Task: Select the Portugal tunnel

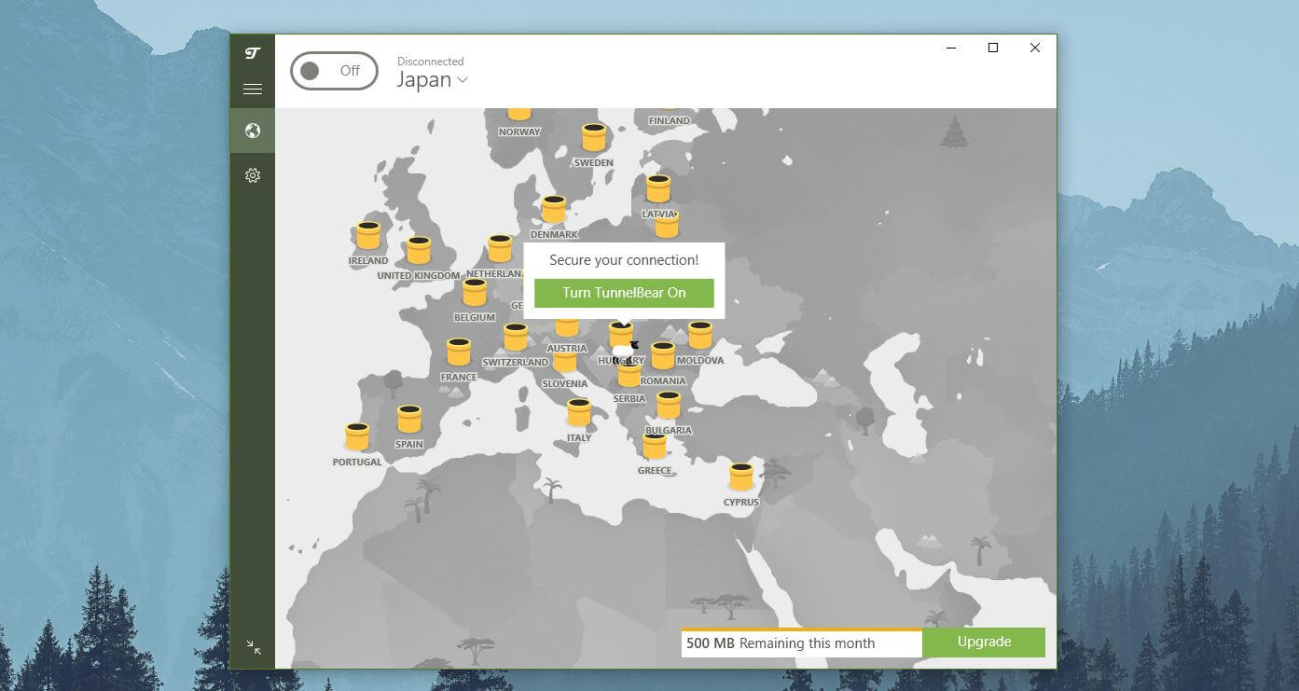Action: (357, 436)
